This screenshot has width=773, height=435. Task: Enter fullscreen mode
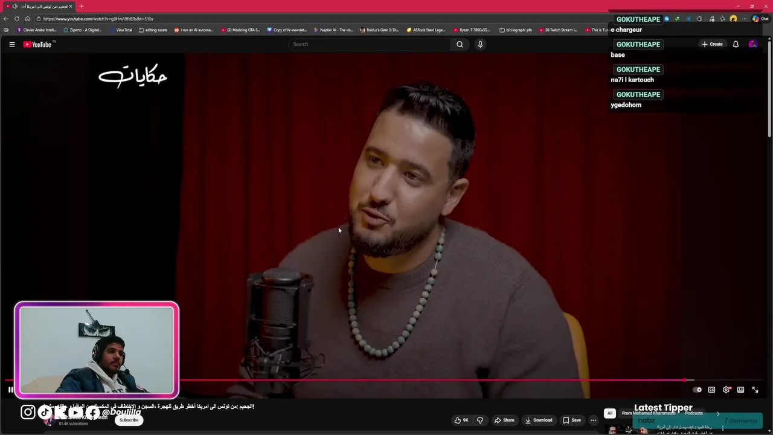click(755, 390)
